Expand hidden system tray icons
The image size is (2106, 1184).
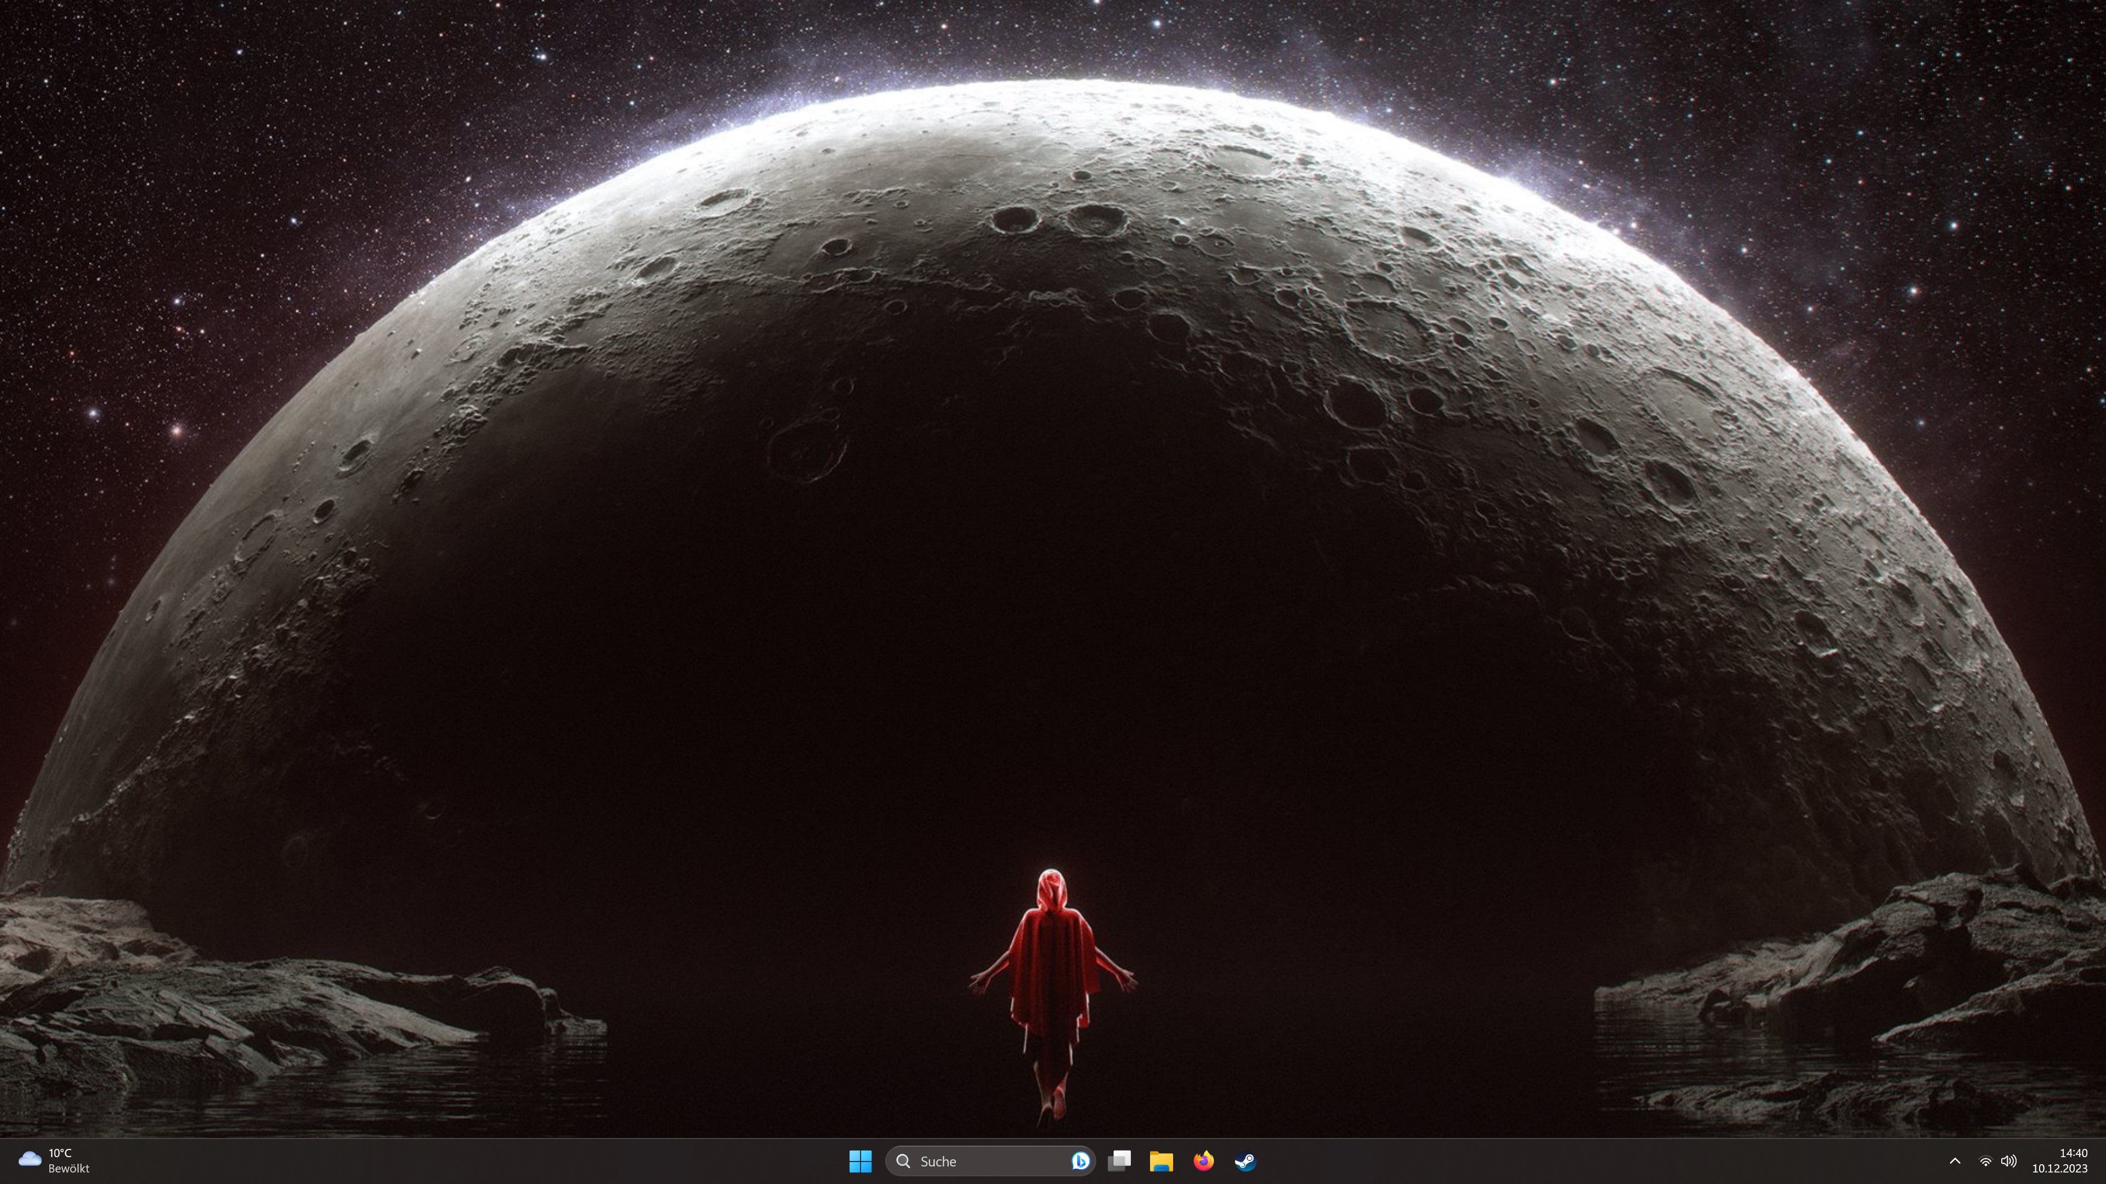tap(1955, 1161)
